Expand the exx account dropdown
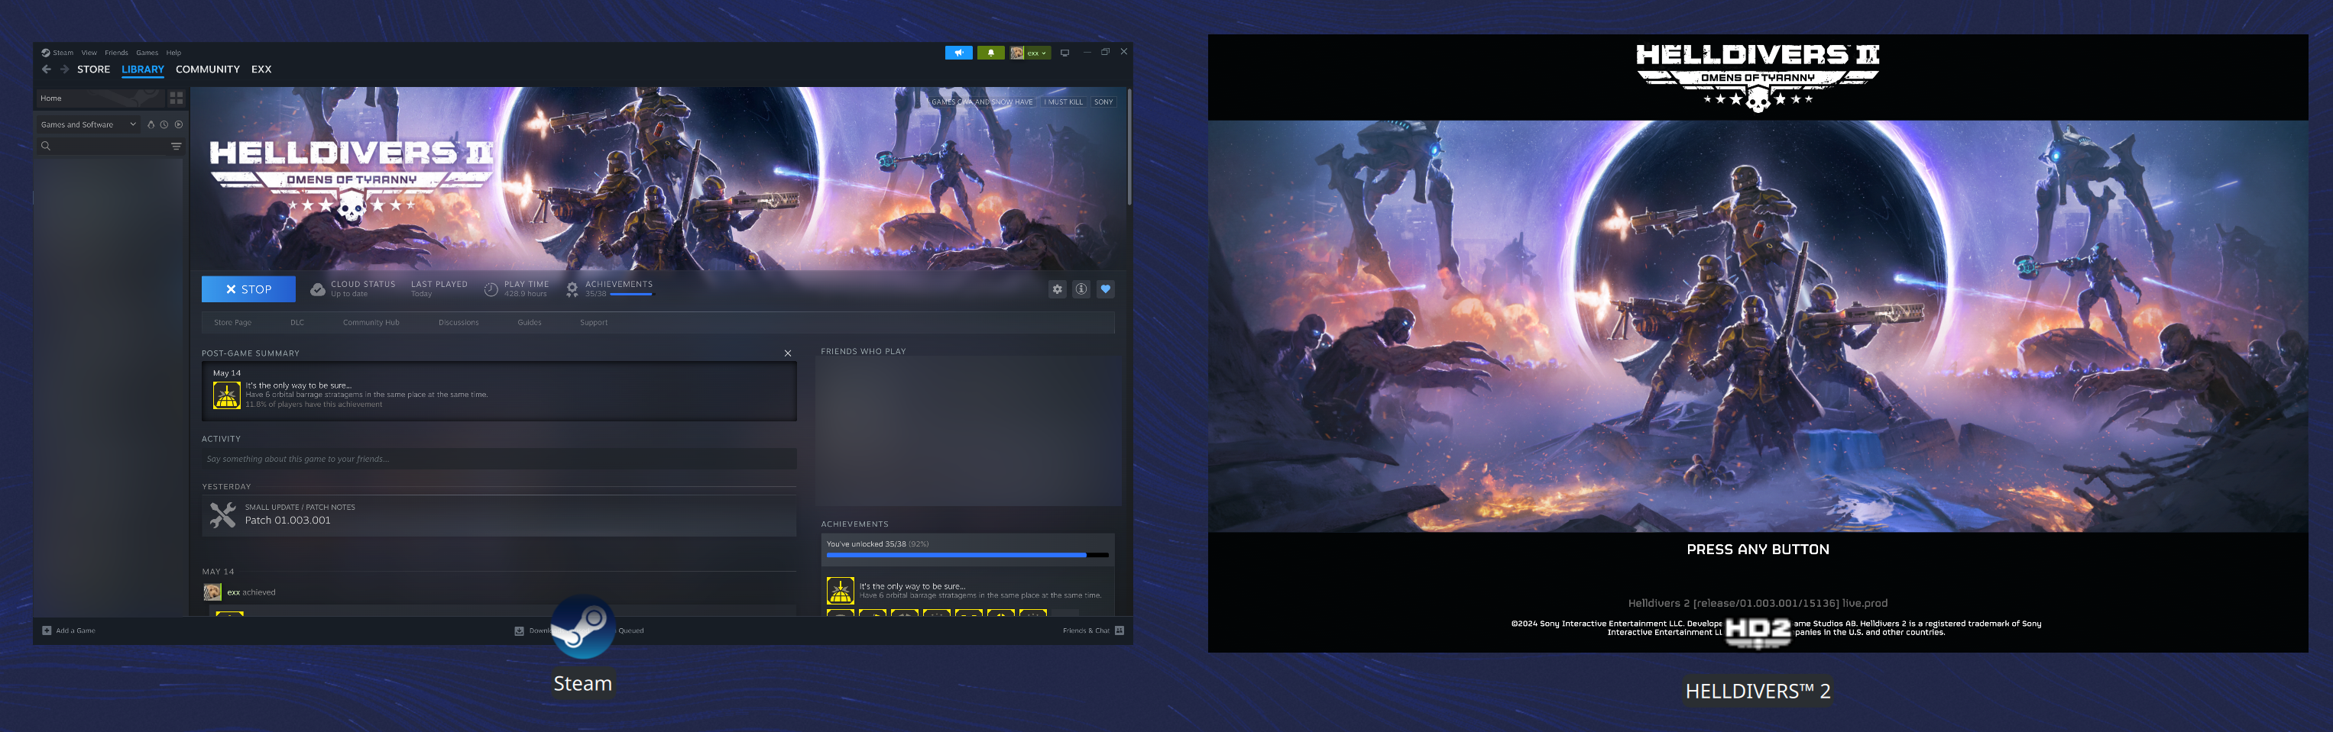Viewport: 2333px width, 732px height. pyautogui.click(x=1037, y=53)
